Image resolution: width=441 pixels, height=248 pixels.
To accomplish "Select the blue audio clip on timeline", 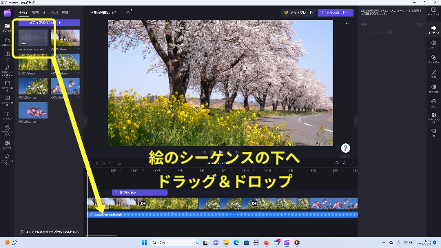I will point(223,214).
